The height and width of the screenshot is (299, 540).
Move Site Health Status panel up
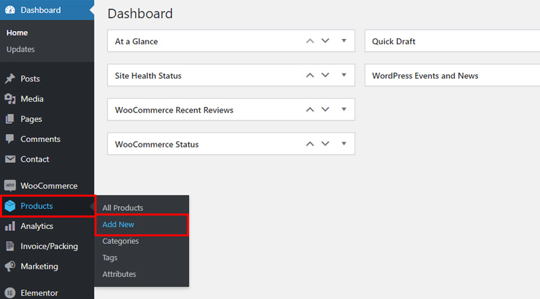click(x=310, y=75)
